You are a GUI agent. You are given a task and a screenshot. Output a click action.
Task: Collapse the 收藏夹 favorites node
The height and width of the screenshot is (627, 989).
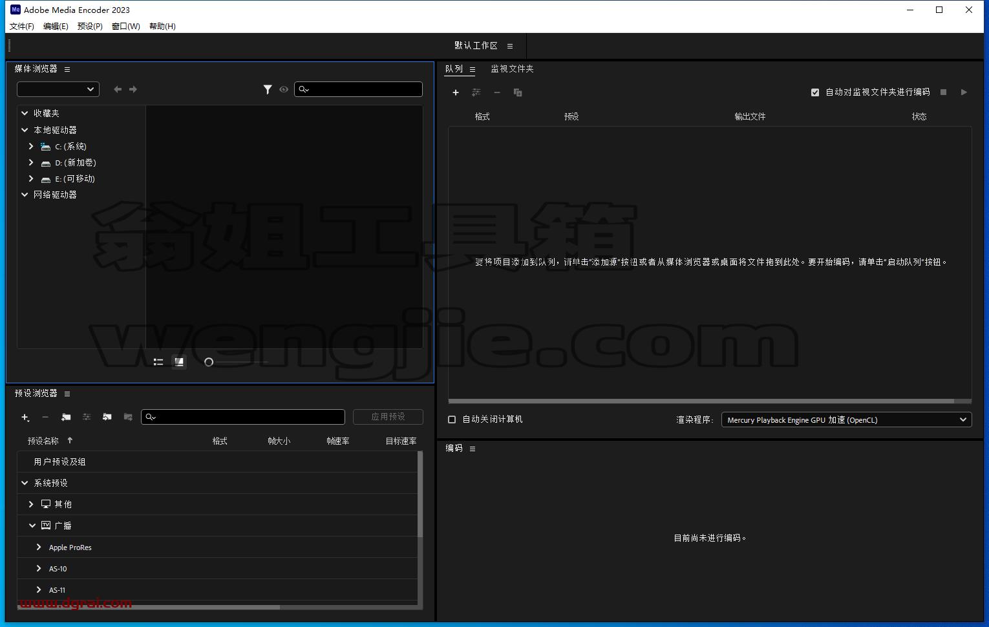coord(25,113)
